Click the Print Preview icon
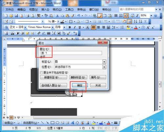Viewport: 164px width, 132px height. 32,16
